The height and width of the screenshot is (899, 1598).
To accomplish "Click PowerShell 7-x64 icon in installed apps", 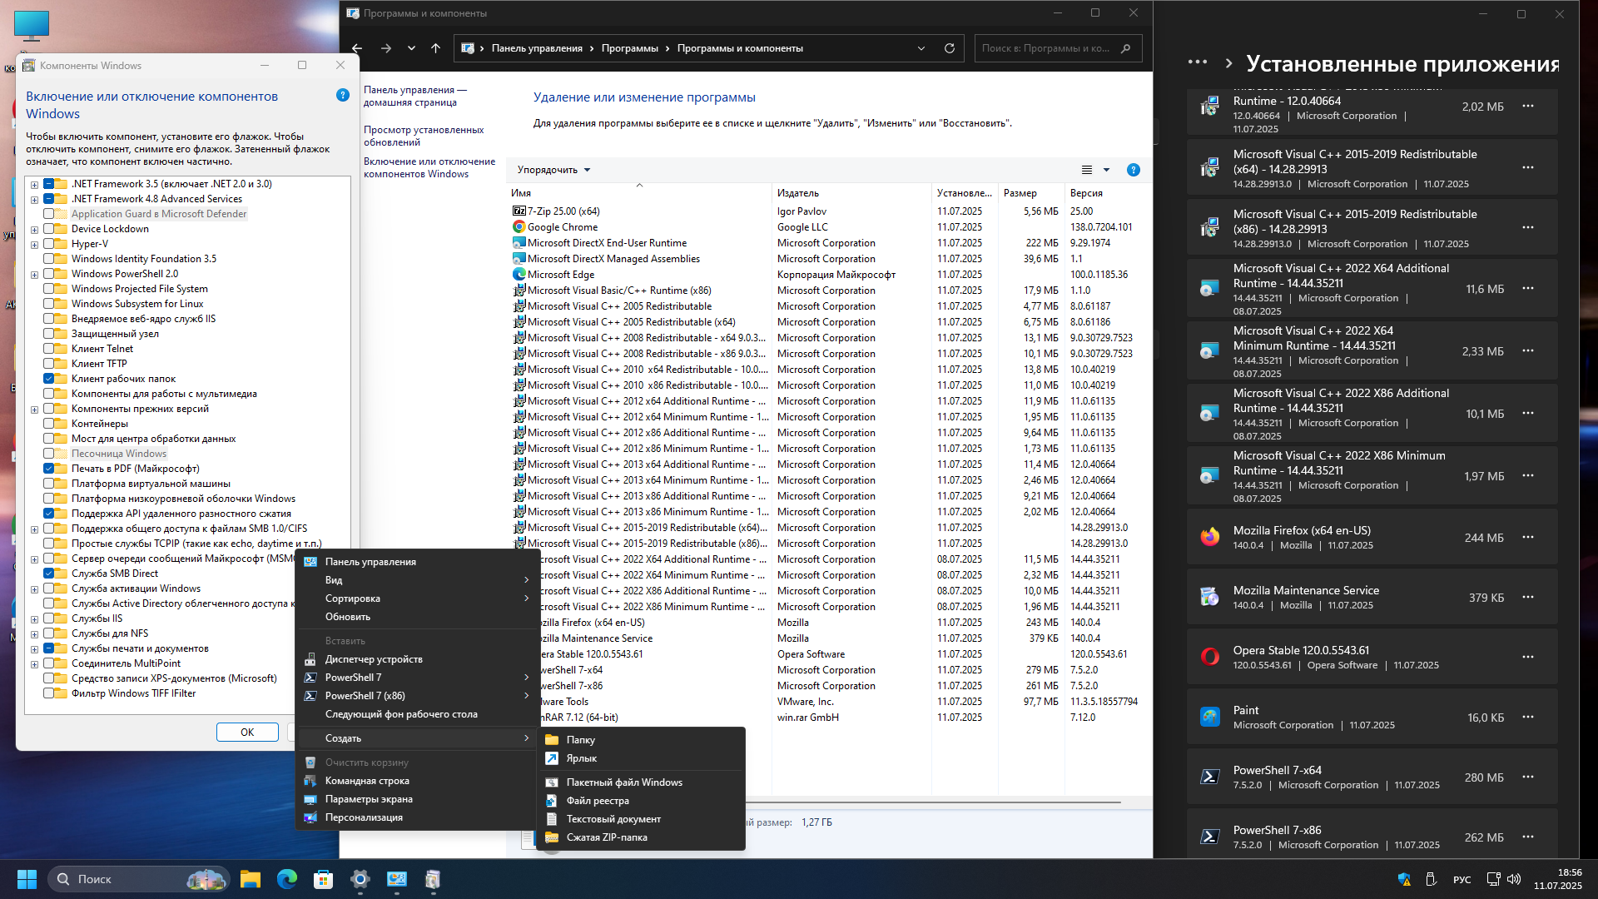I will (x=1209, y=777).
